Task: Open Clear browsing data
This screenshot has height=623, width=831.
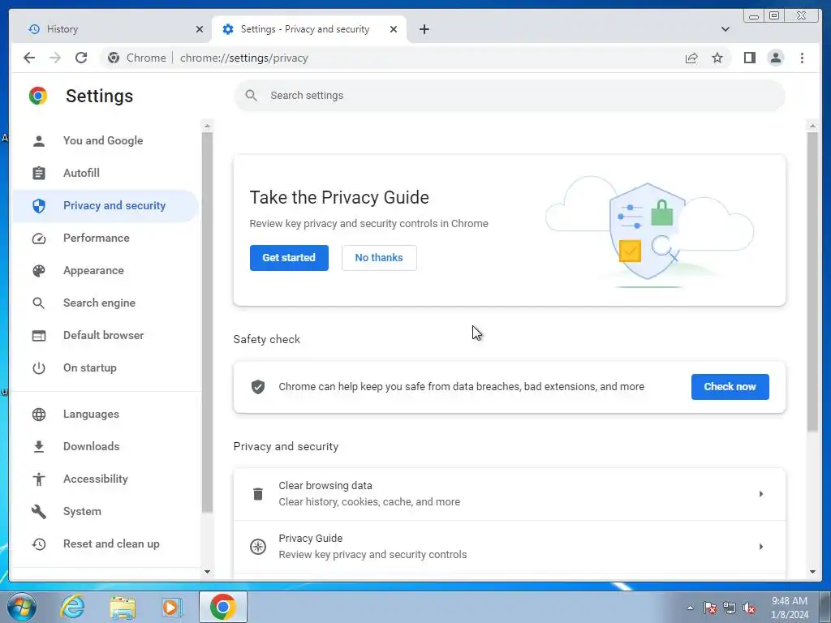Action: coord(510,494)
